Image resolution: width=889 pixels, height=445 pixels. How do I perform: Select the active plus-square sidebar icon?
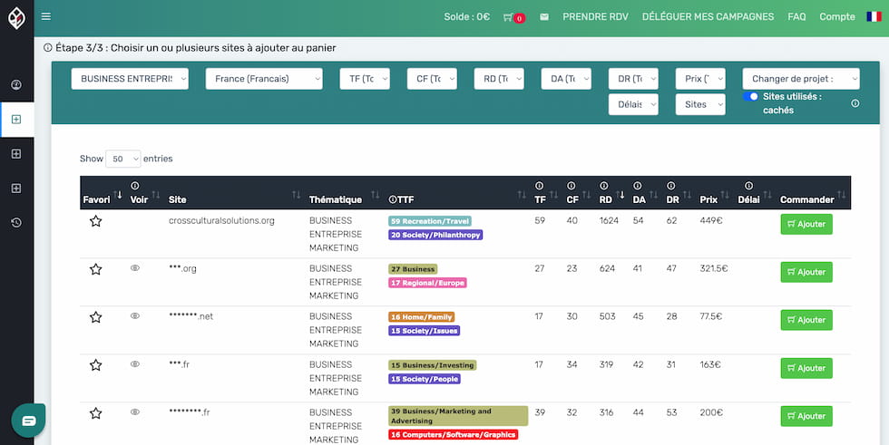[16, 120]
